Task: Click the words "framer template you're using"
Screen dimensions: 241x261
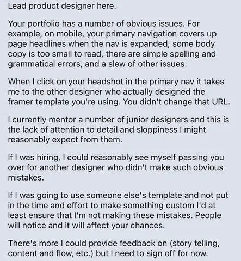Action: [64, 102]
